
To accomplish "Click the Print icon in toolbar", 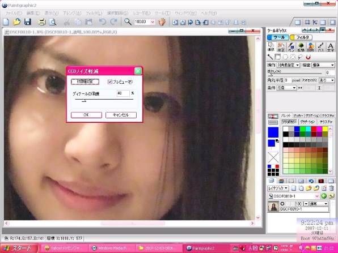I will (42, 22).
